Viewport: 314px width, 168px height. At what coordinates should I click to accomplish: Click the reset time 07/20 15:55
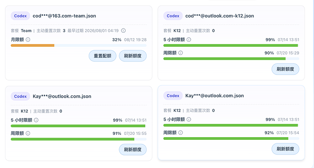coord(135,133)
